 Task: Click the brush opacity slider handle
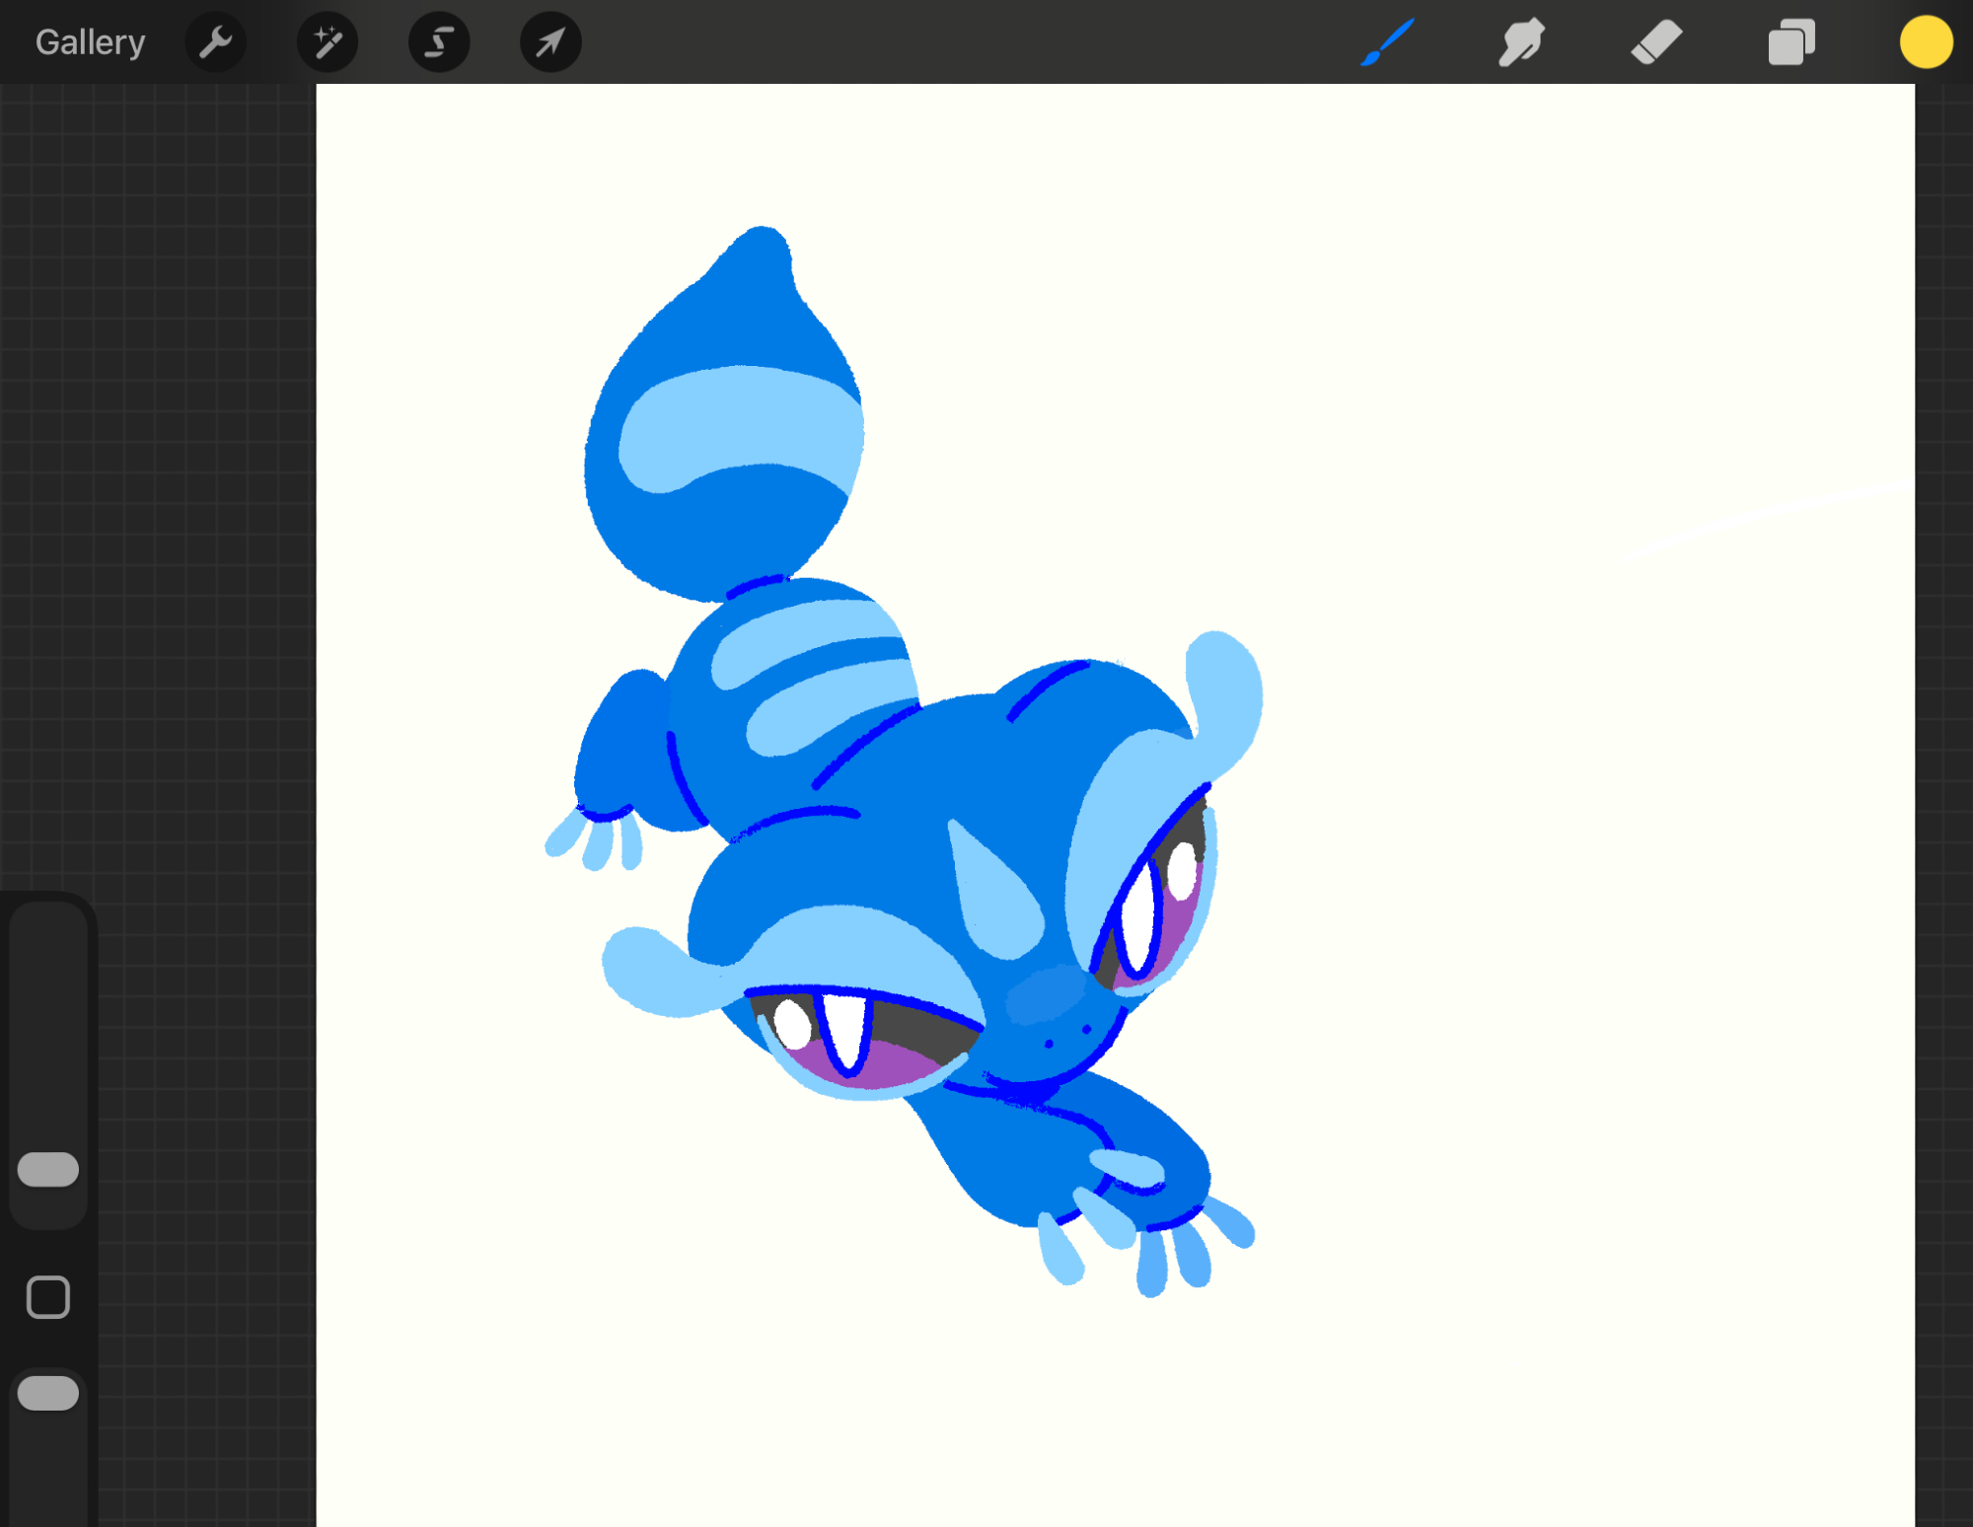tap(48, 1392)
